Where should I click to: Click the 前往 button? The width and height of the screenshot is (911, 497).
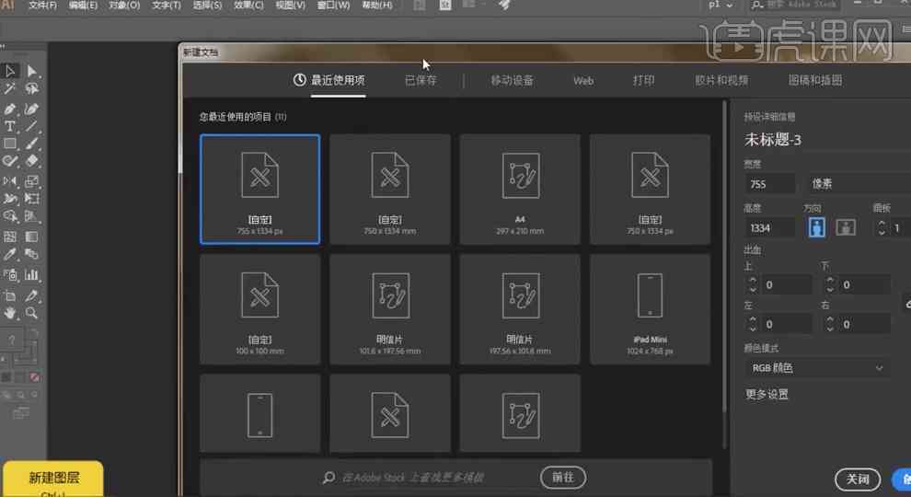[563, 478]
